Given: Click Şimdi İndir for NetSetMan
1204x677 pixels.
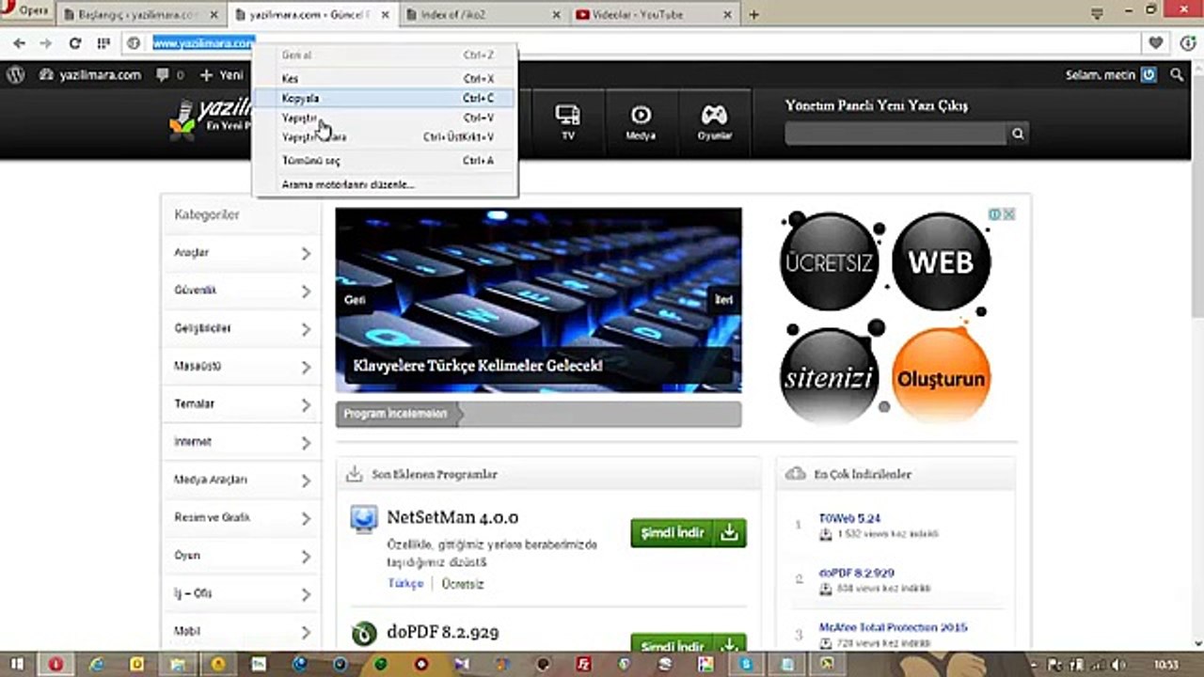Looking at the screenshot, I should pos(689,533).
